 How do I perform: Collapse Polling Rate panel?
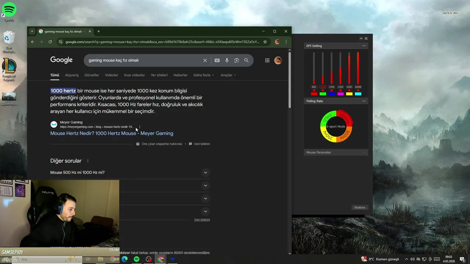(364, 101)
